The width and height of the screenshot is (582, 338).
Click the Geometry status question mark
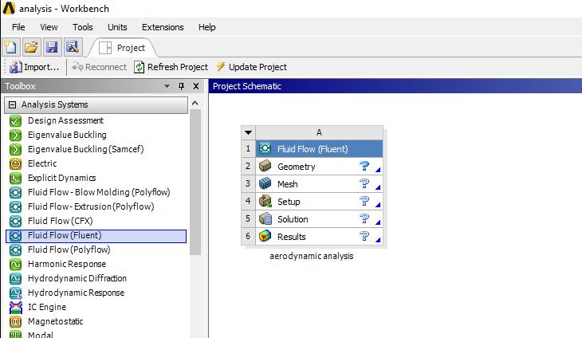click(x=364, y=166)
